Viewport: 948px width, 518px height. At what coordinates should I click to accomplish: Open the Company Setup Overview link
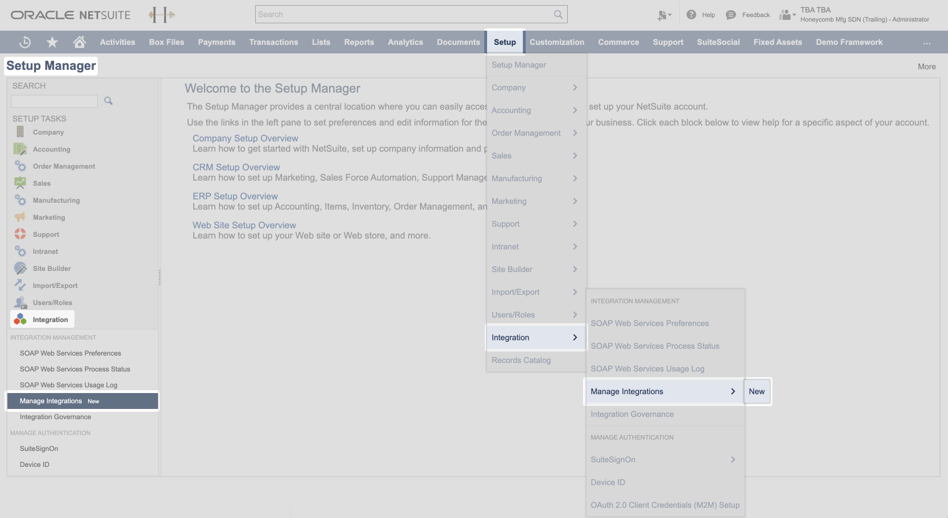245,138
